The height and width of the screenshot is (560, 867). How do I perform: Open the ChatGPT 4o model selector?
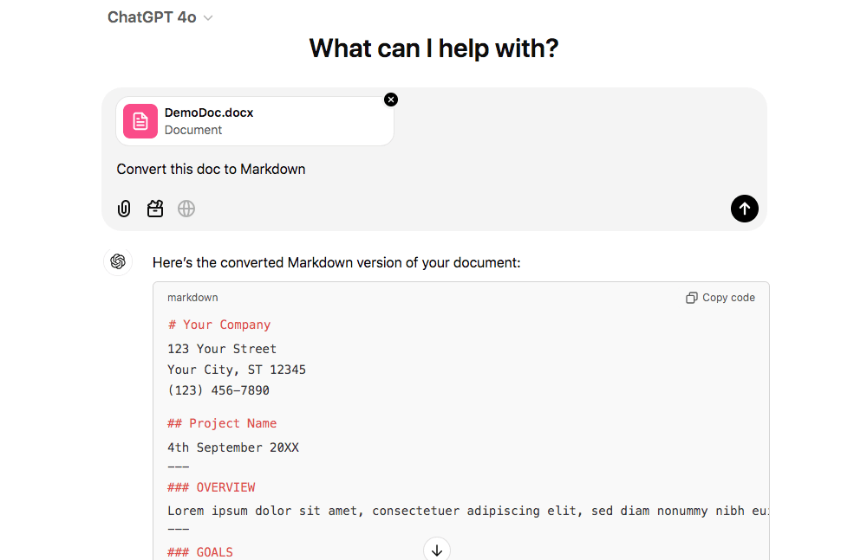[160, 17]
